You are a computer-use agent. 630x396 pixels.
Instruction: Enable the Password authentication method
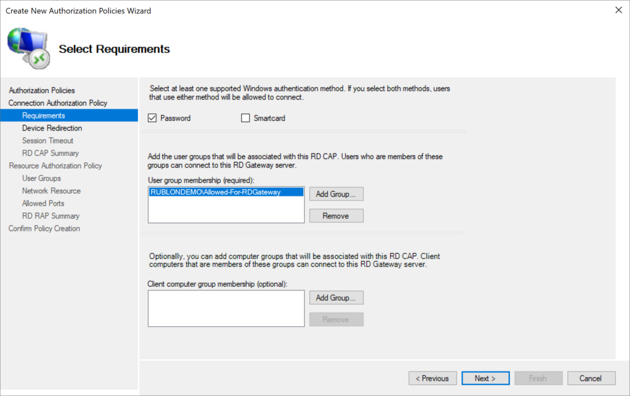pos(151,118)
